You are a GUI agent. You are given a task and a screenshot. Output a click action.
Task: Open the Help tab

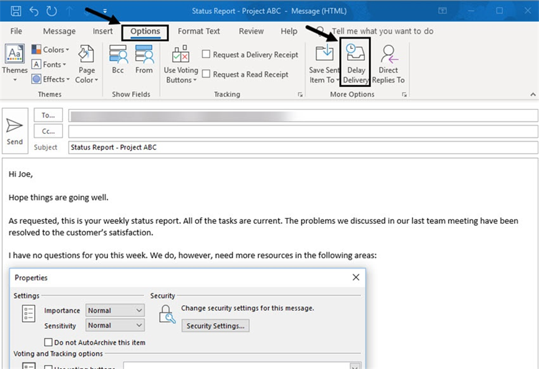[289, 31]
